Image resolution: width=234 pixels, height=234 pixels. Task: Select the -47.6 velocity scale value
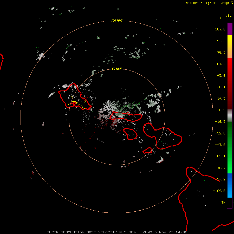pyautogui.click(x=220, y=145)
